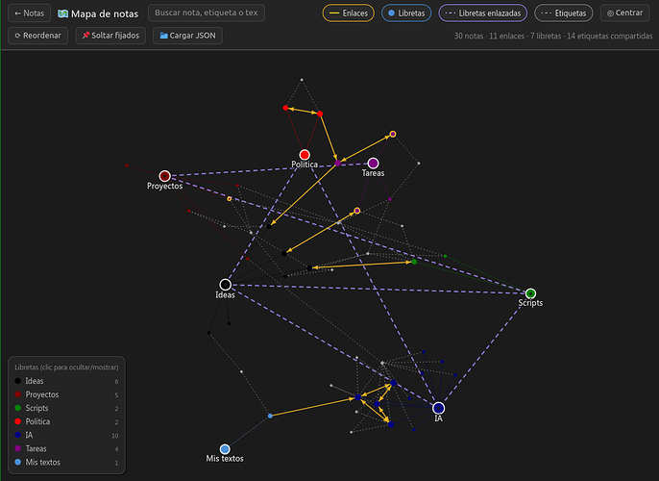Select the Proyectos notebook node
Screen dimensions: 659x481
tap(165, 176)
